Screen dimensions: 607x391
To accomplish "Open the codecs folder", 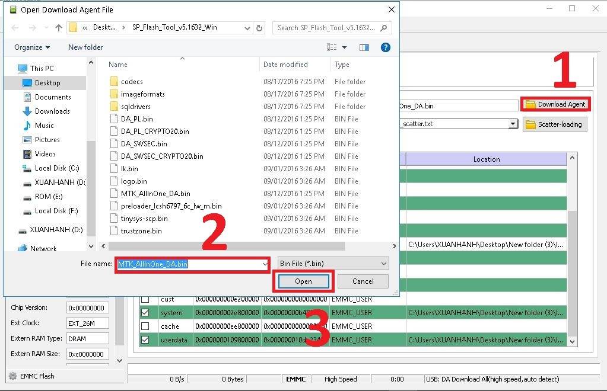I will [132, 82].
